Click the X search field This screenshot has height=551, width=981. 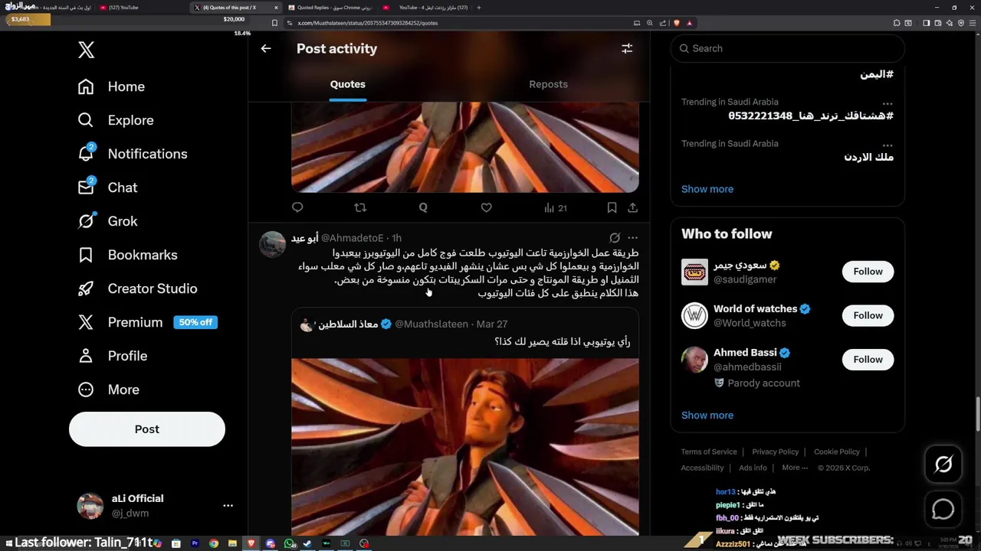point(788,48)
